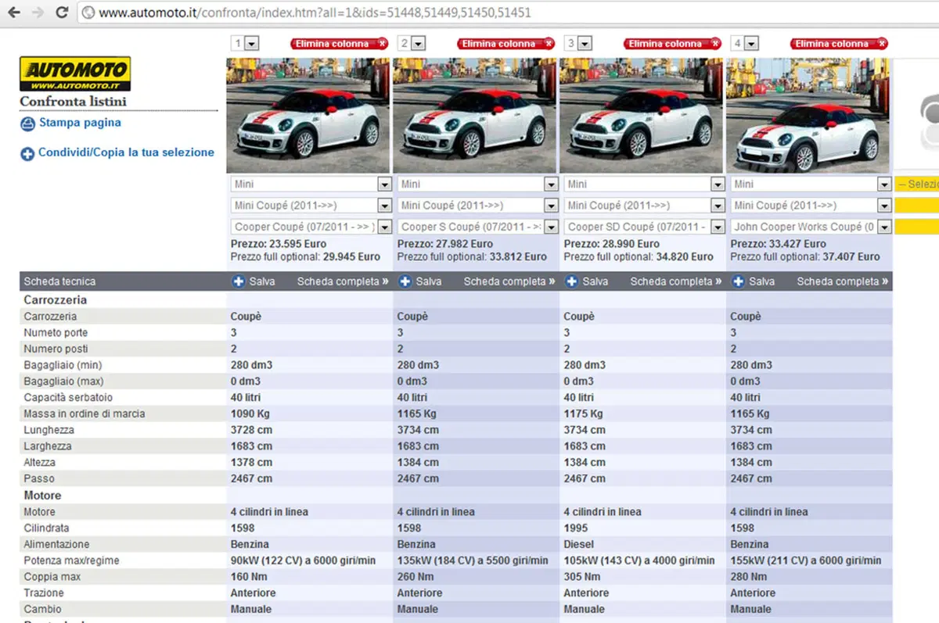Click the Diesel value in Alimentazione row
Viewport: 939px width, 623px height.
(579, 544)
